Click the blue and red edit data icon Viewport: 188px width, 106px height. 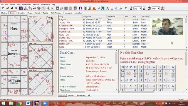[21, 8]
